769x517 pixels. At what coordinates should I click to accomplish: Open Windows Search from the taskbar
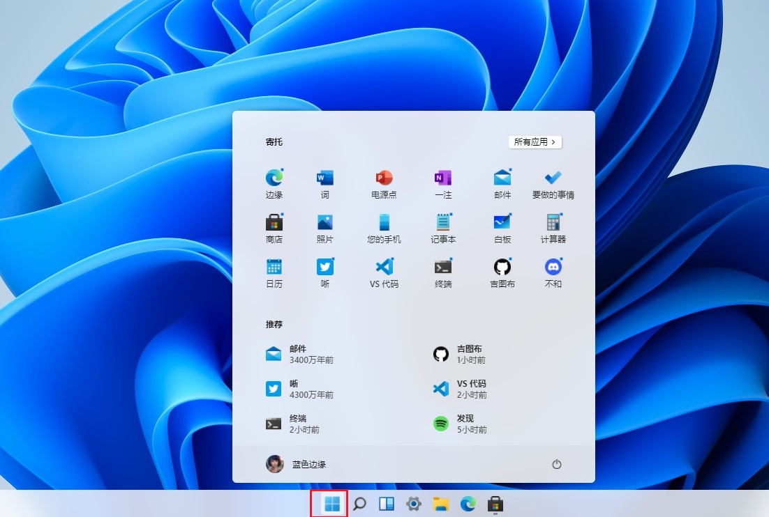pos(359,503)
